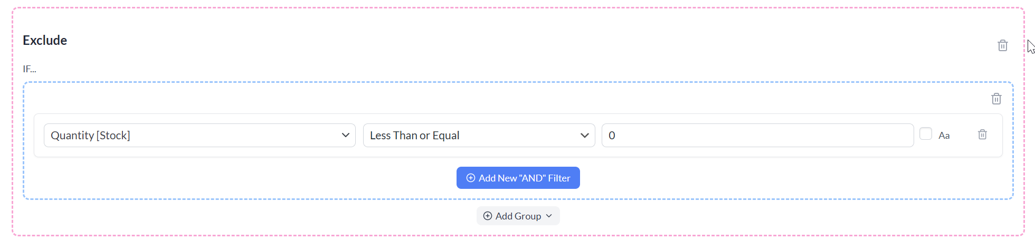
Task: Click the IF... condition label
Action: pyautogui.click(x=30, y=69)
